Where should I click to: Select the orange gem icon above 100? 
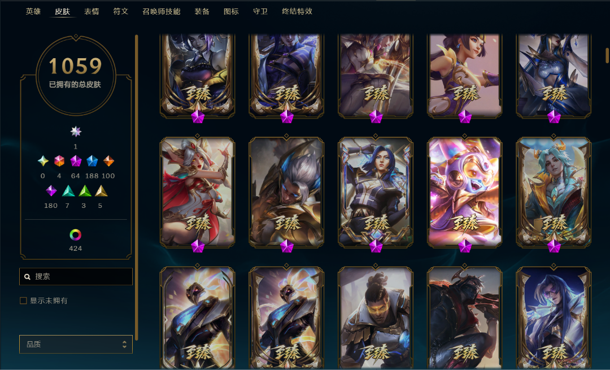108,160
